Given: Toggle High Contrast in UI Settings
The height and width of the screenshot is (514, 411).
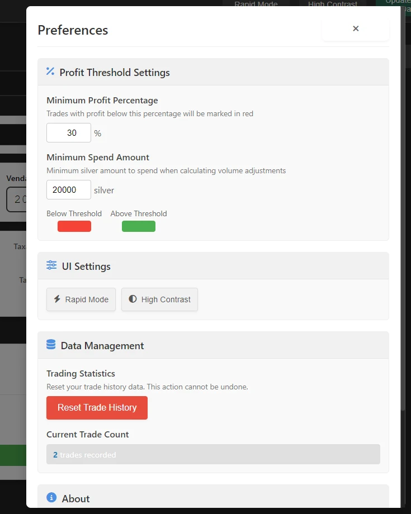Looking at the screenshot, I should (x=159, y=299).
